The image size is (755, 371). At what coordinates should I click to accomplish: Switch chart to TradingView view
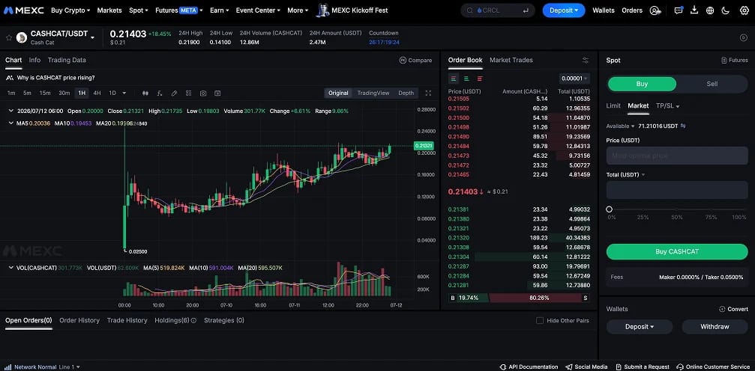(373, 93)
